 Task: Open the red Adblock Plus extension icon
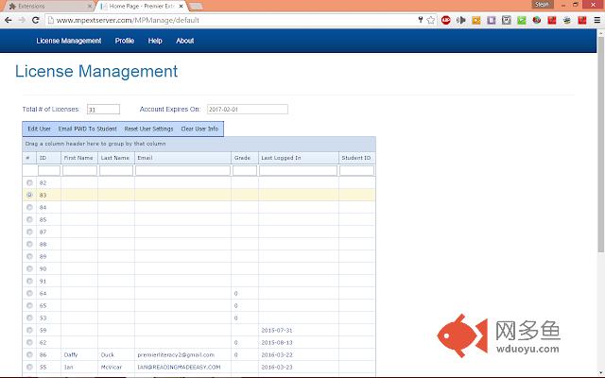point(445,20)
